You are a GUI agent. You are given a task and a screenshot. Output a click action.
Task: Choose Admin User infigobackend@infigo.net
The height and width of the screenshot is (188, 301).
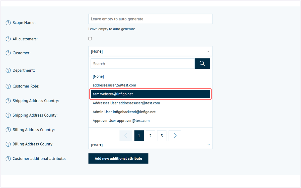click(x=150, y=112)
